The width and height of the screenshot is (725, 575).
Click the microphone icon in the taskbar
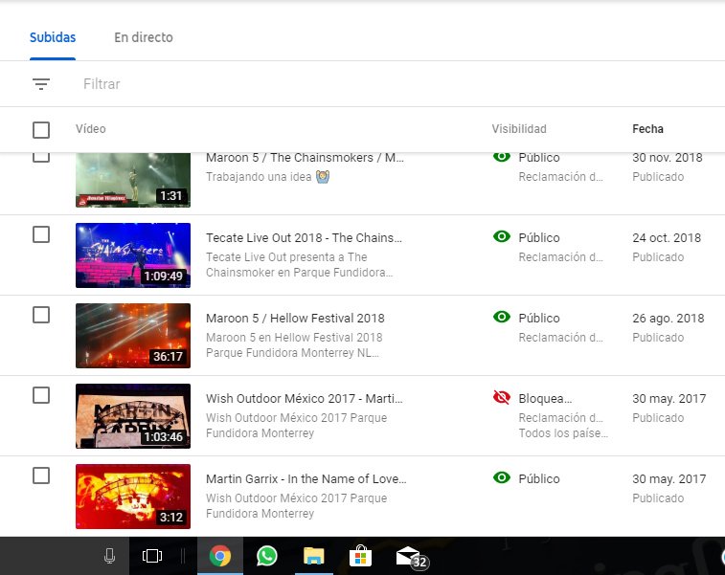point(109,556)
